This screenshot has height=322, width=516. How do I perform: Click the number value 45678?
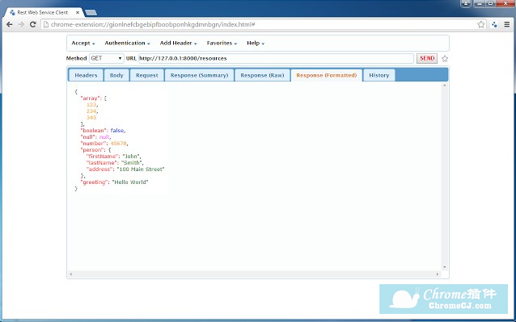[x=118, y=144]
